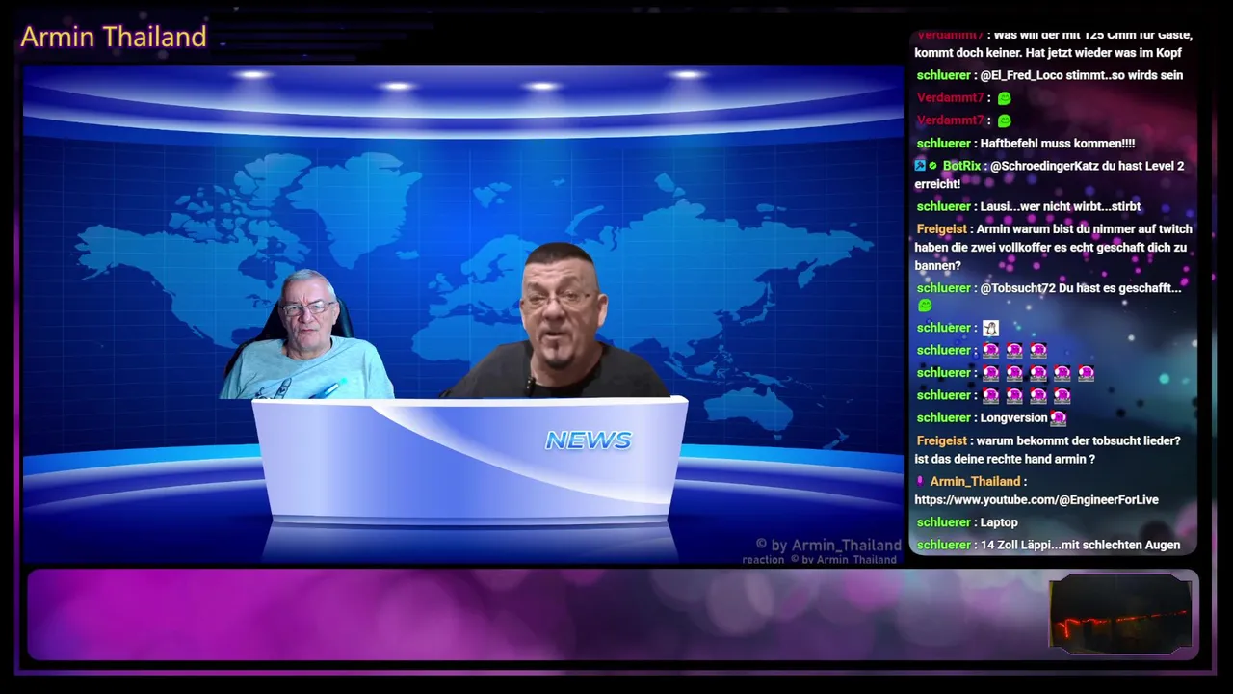Click the username 'Armin_Thailand' in chat
This screenshot has height=694, width=1233.
[975, 482]
